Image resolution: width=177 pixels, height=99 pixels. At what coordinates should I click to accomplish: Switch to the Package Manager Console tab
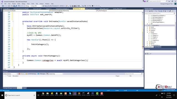(10, 88)
